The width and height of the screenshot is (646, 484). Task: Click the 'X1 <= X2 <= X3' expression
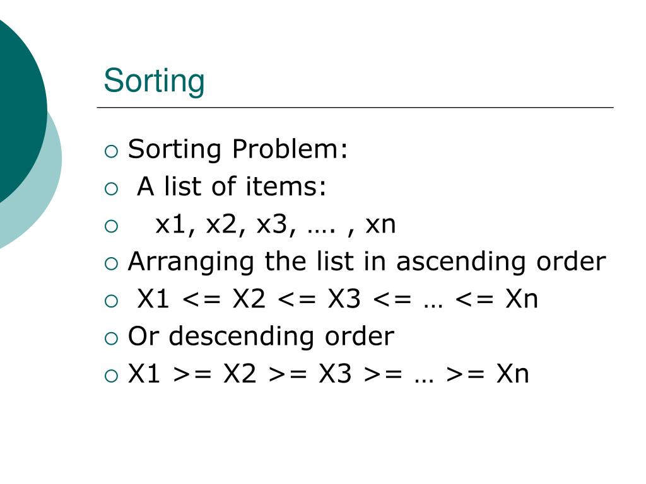click(338, 298)
